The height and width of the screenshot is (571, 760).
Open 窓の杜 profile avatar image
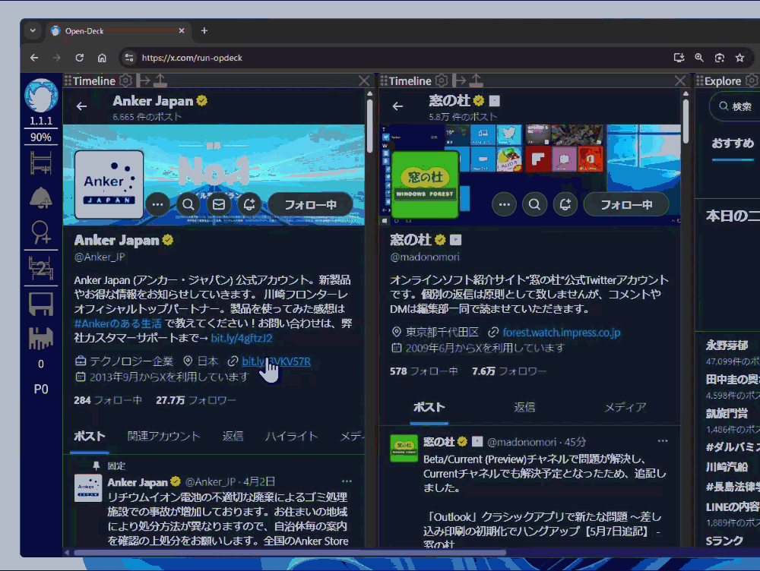[425, 185]
